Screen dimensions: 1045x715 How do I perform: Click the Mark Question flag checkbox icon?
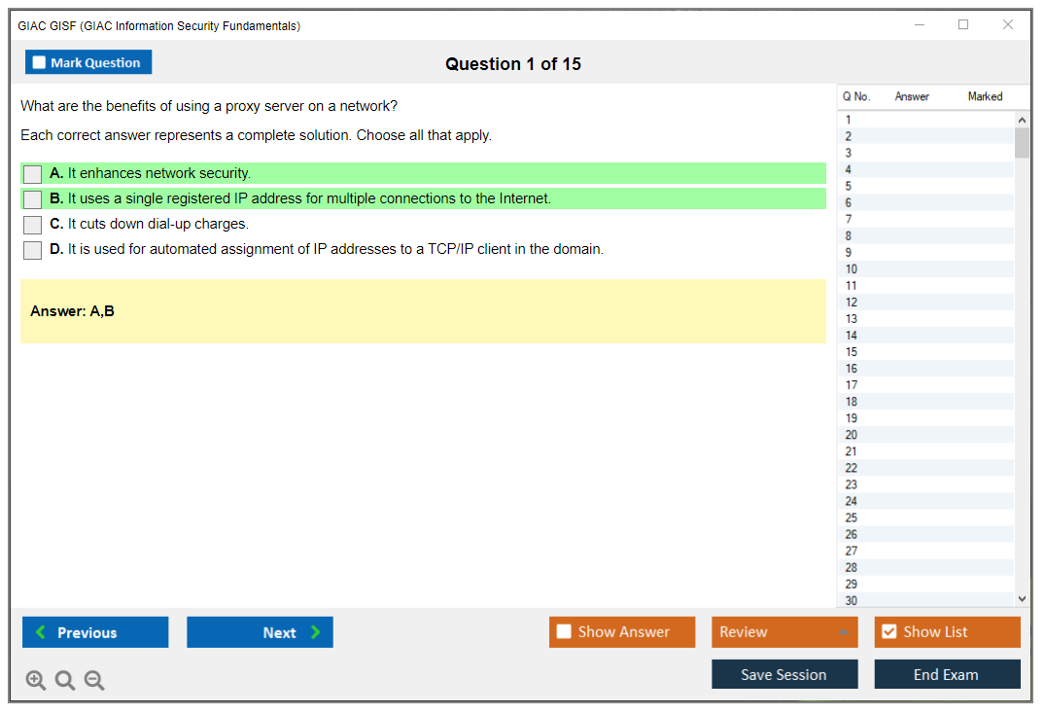coord(38,61)
